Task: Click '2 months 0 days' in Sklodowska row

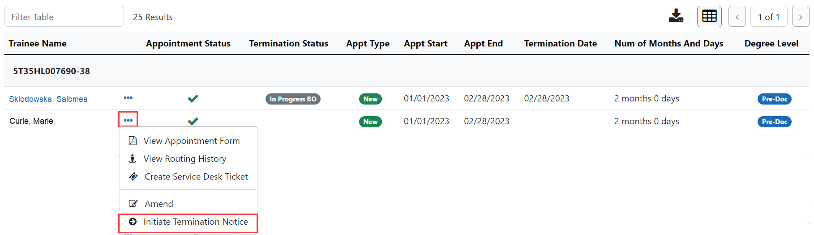Action: (x=647, y=98)
